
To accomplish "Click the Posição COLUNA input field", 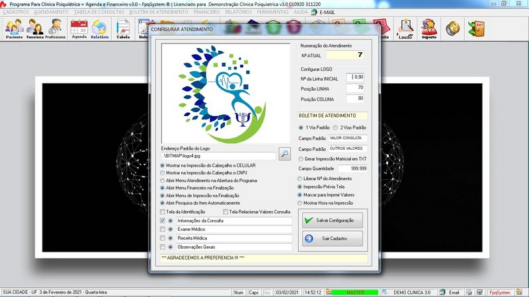I will pyautogui.click(x=350, y=99).
